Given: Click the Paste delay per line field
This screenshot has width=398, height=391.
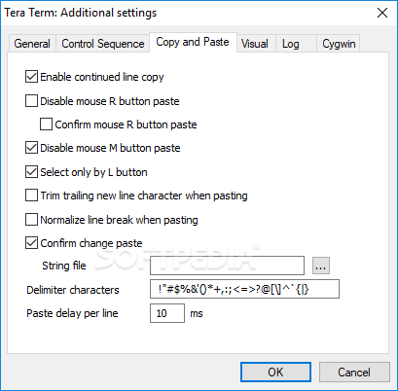Looking at the screenshot, I should pyautogui.click(x=167, y=313).
